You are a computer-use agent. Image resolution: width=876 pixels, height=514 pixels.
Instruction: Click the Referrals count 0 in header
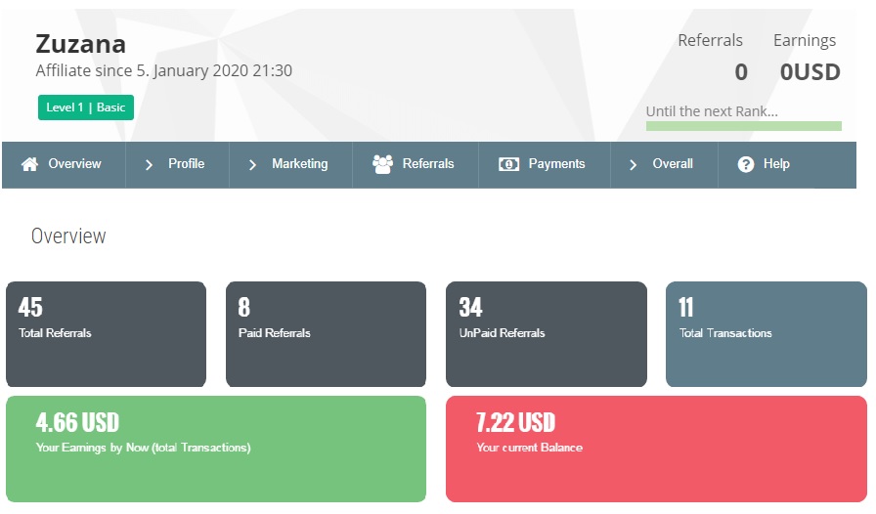[741, 72]
